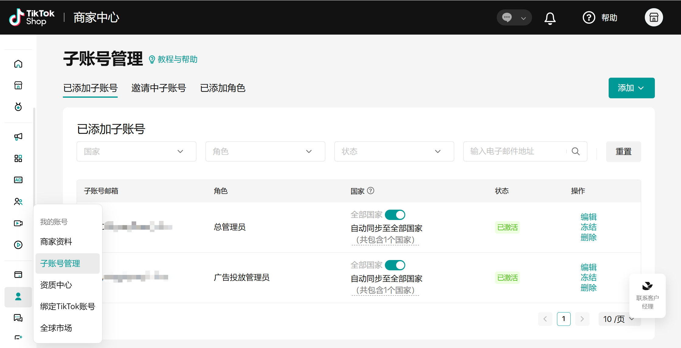
Task: Switch to 邀请中子账号 tab
Action: [159, 88]
